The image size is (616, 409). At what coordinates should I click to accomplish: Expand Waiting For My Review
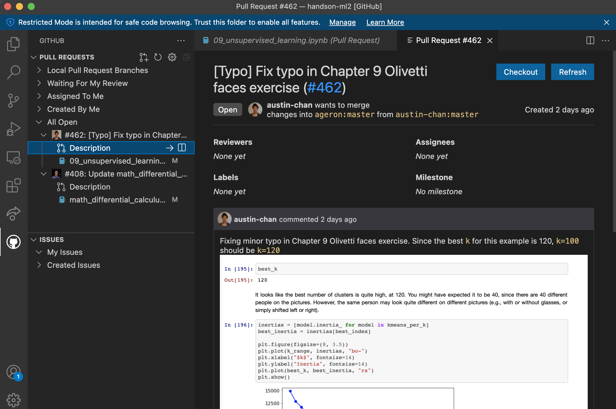[x=39, y=83]
